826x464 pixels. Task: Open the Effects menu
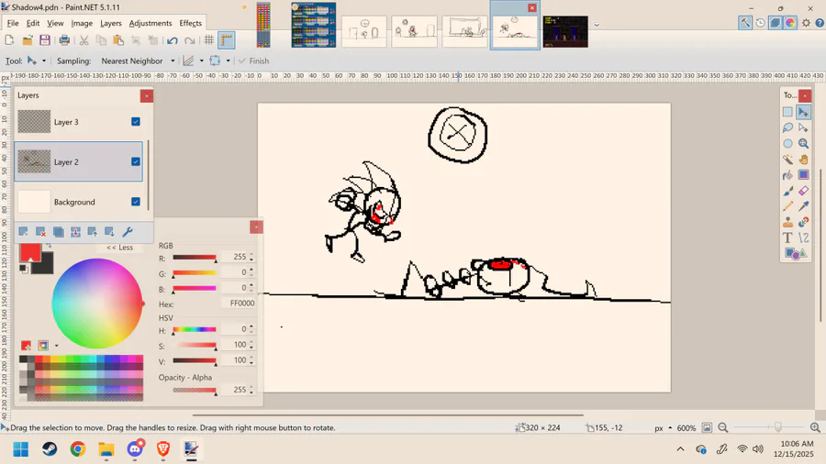point(190,23)
